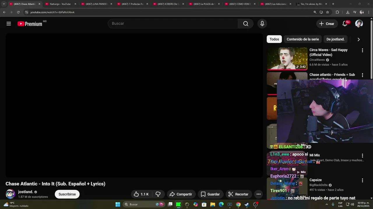
Task: Click the Guardar save button
Action: click(x=210, y=194)
